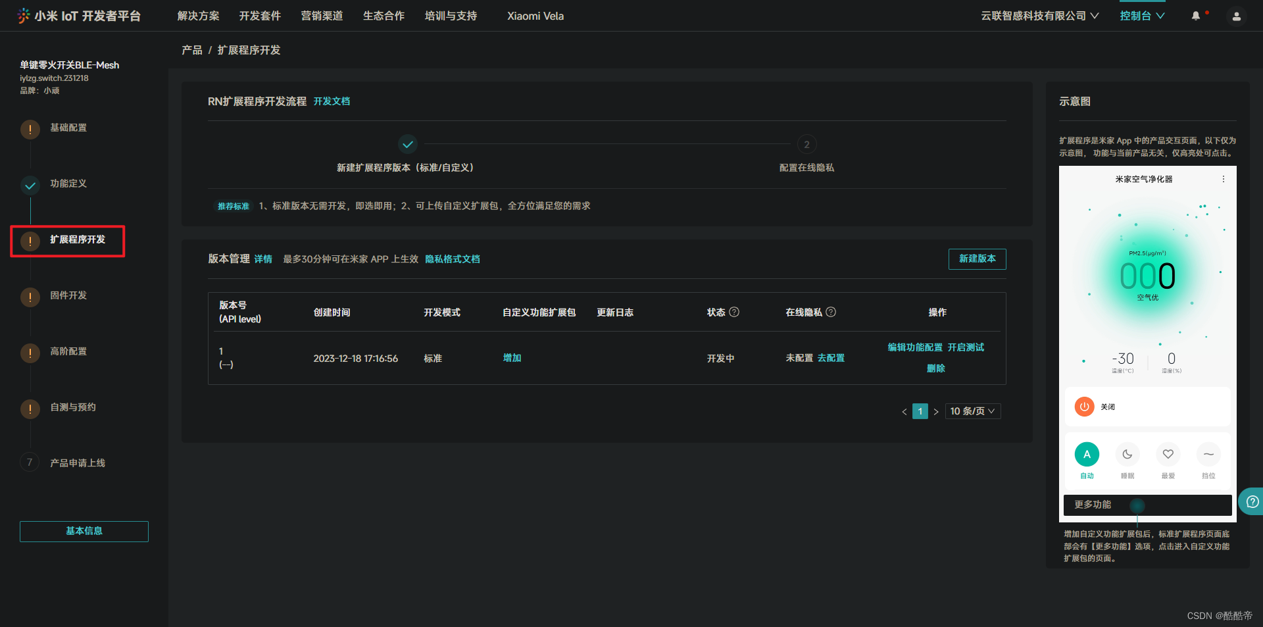Click the 基本信息 button
The image size is (1263, 627).
click(x=84, y=532)
